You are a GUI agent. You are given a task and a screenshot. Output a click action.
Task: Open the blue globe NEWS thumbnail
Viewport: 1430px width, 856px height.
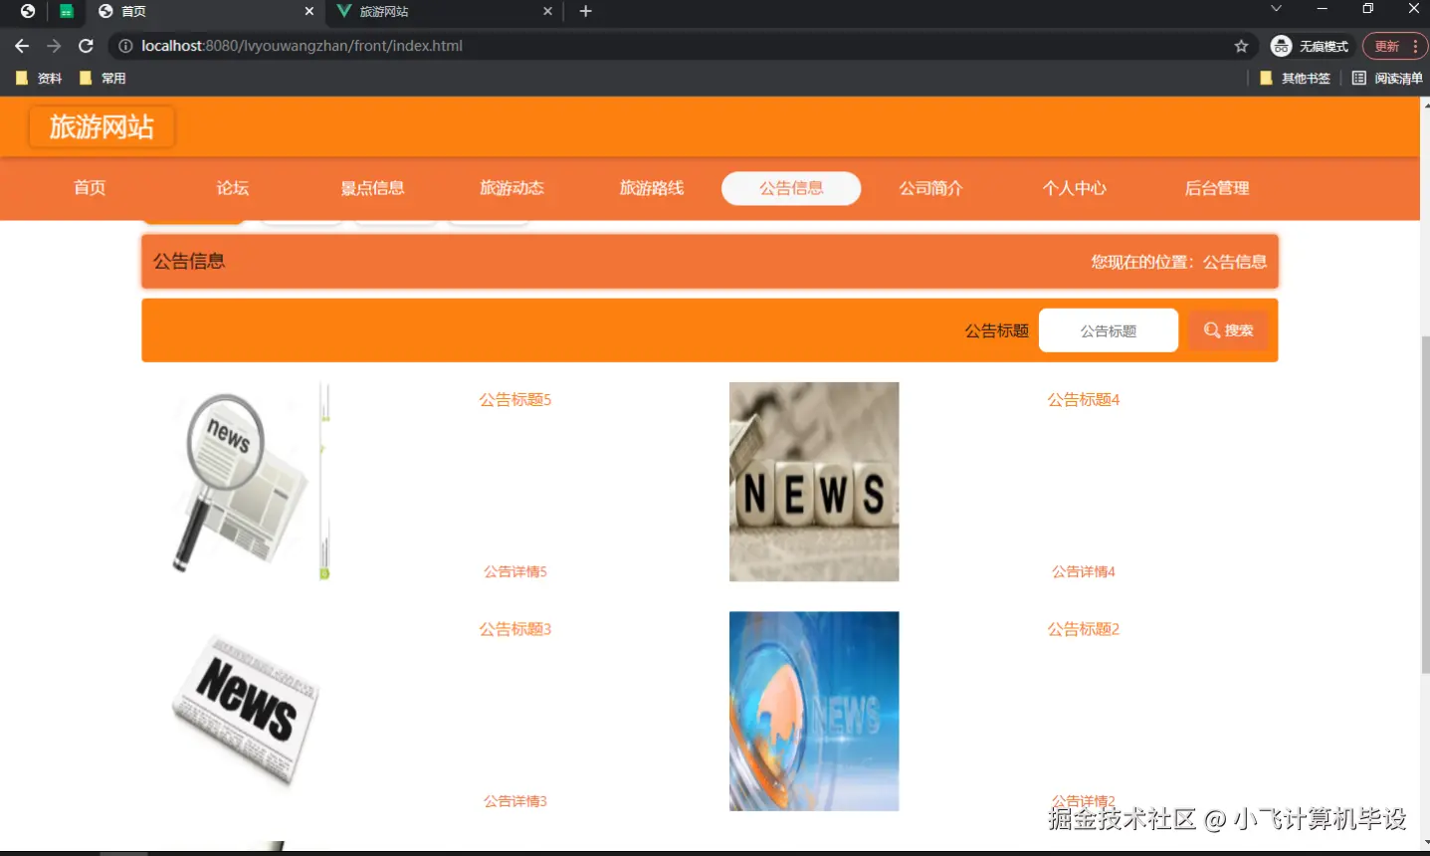[x=814, y=711]
